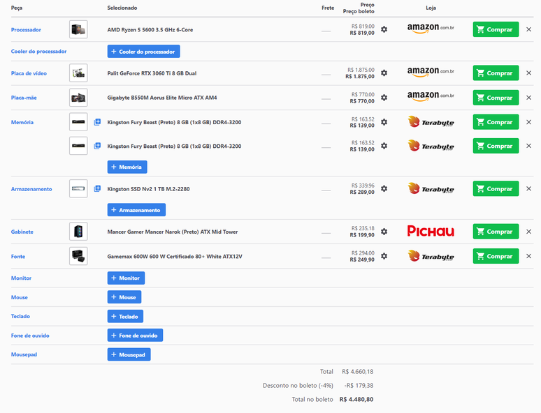The width and height of the screenshot is (541, 413).
Task: Delete the Gigabyte B550M motherboard row
Action: tap(528, 98)
